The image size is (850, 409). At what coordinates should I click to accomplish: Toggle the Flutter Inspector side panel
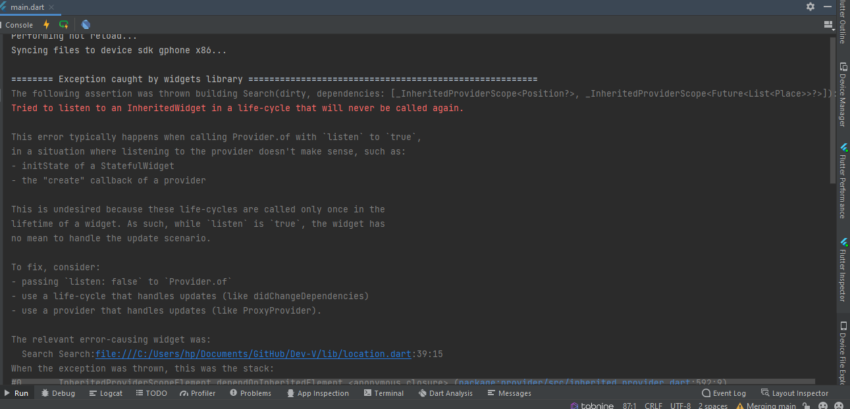point(843,270)
